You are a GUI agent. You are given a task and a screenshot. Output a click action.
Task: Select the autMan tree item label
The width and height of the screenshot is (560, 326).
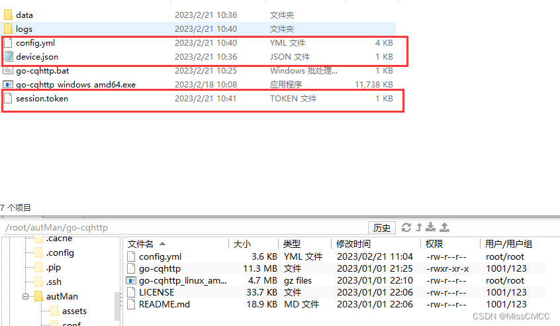point(62,296)
